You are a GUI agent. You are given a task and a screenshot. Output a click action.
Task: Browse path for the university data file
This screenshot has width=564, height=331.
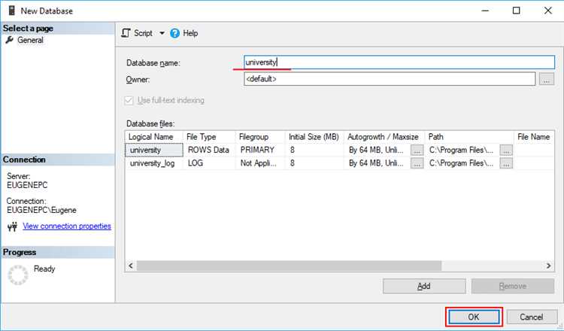point(506,150)
